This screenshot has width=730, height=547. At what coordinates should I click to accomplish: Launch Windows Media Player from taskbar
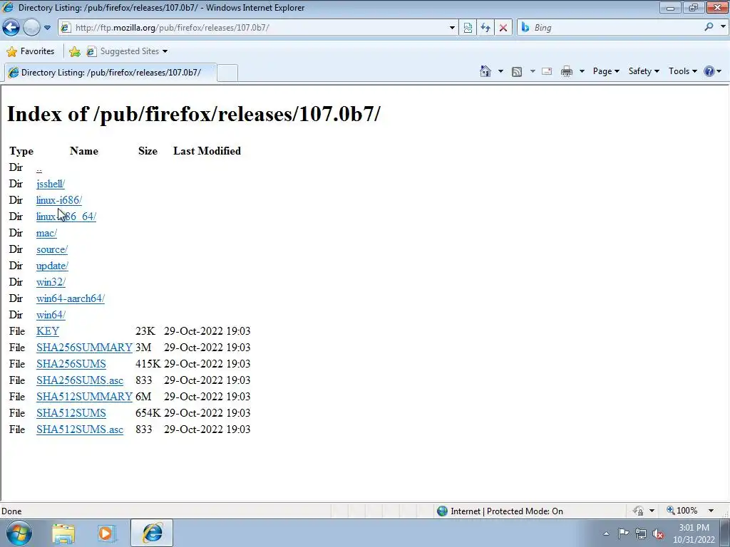tap(107, 533)
